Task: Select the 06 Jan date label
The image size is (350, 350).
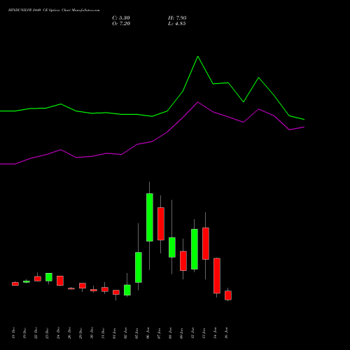Action: point(148,333)
